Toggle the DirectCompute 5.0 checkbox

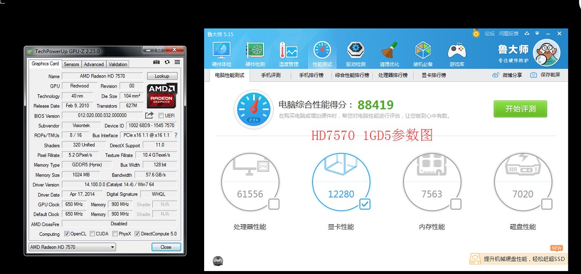[x=137, y=234]
